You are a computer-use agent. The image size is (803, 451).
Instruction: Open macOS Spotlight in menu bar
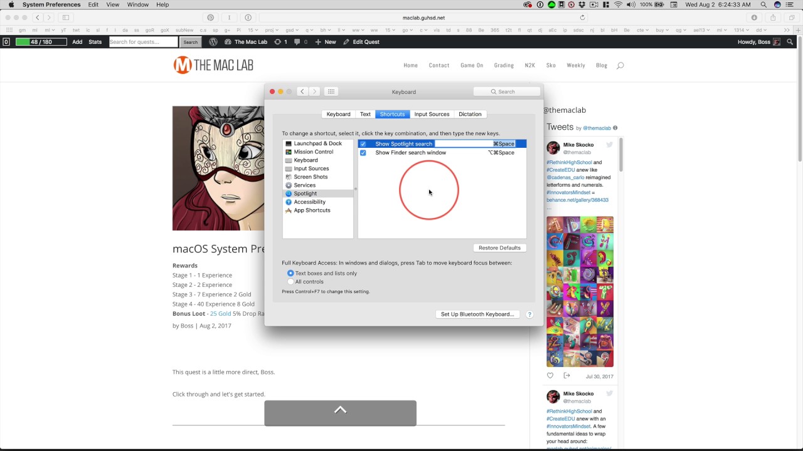coord(763,4)
